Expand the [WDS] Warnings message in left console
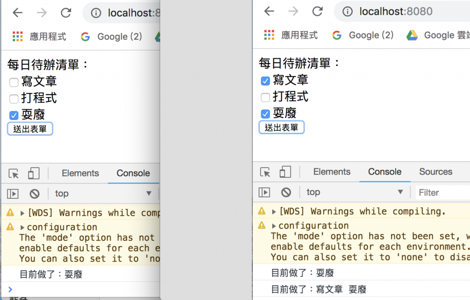 pyautogui.click(x=22, y=213)
